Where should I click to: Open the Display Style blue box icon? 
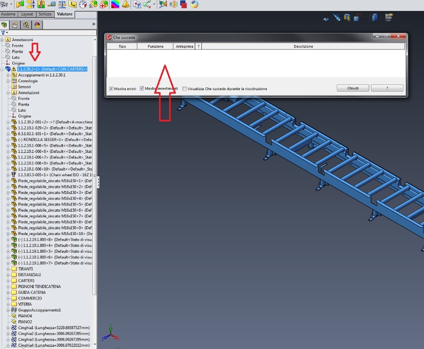click(374, 18)
